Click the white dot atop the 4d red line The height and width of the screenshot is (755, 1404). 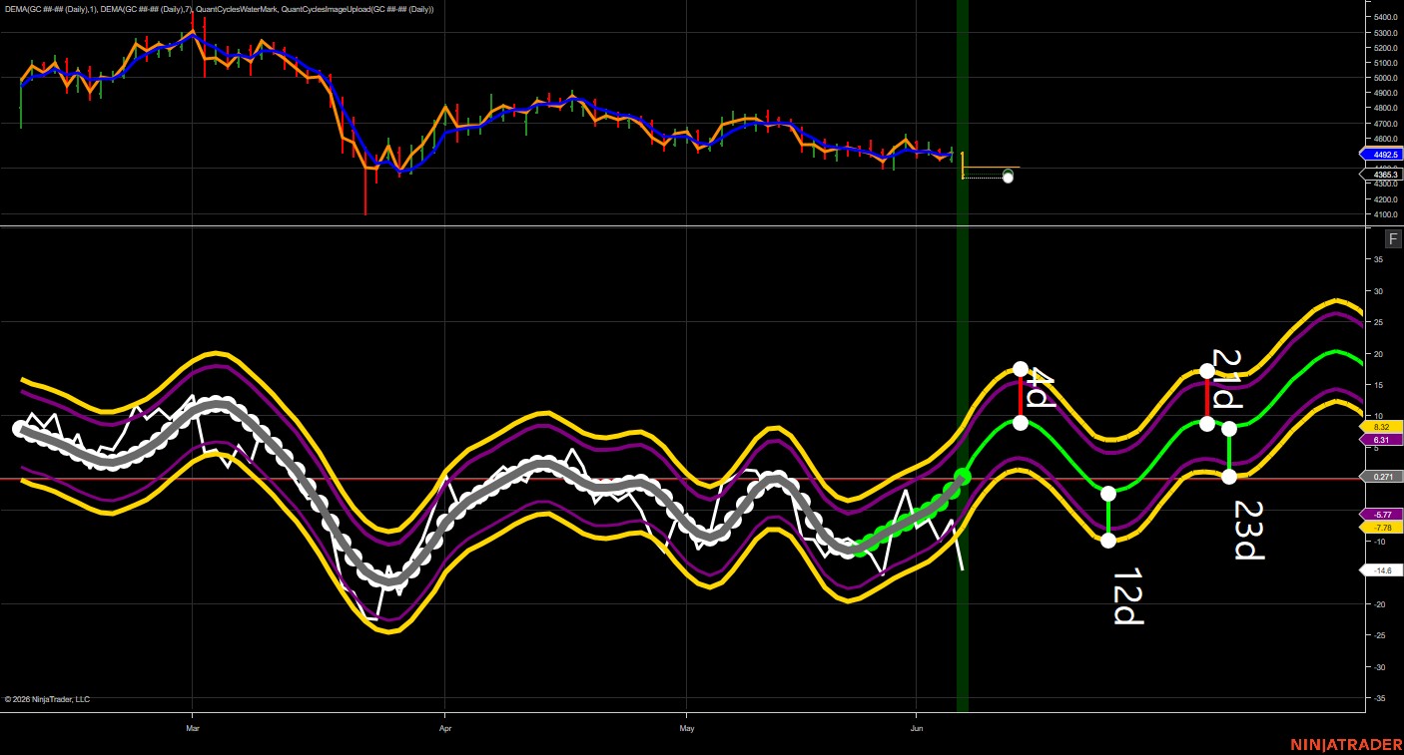pyautogui.click(x=1020, y=369)
